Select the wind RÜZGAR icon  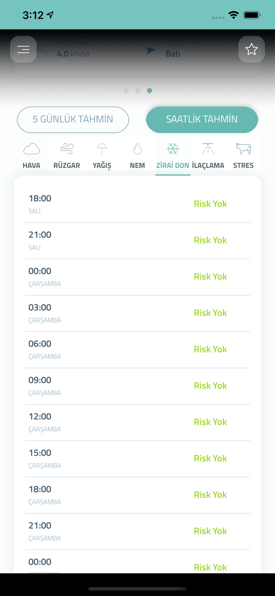66,148
